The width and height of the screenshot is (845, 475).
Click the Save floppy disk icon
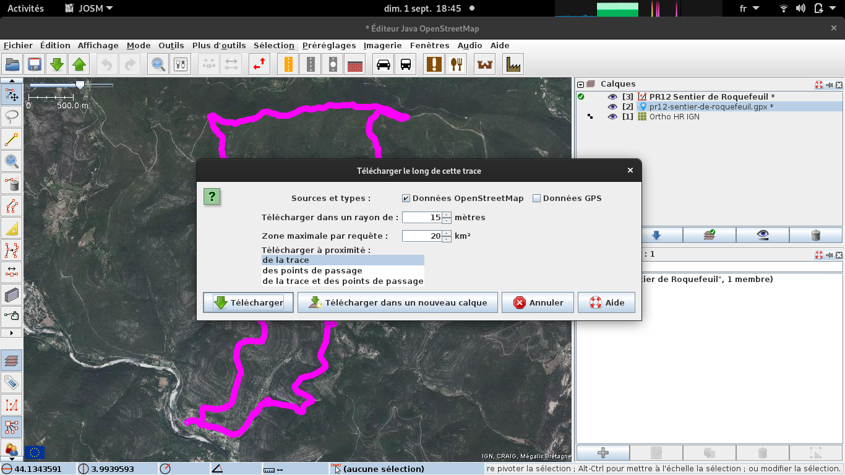[x=35, y=64]
